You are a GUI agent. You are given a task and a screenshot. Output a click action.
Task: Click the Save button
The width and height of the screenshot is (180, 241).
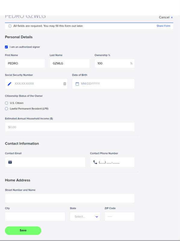pos(23,230)
